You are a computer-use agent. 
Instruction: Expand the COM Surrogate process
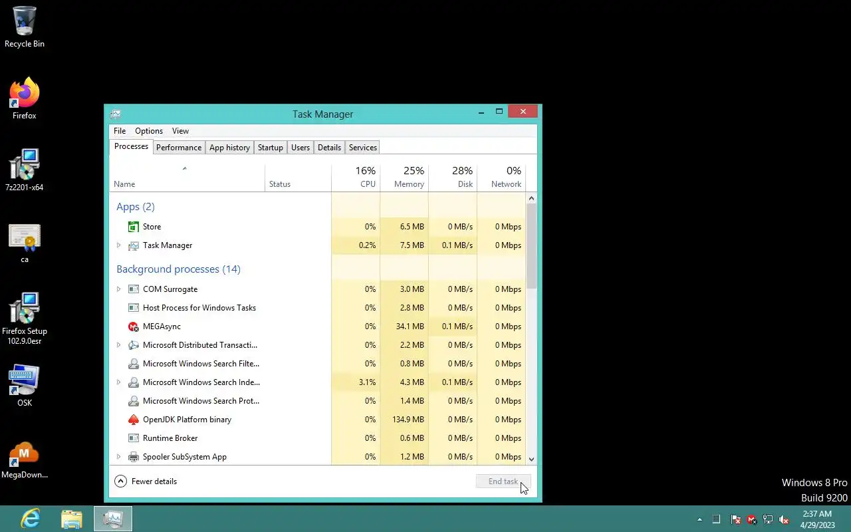tap(119, 289)
